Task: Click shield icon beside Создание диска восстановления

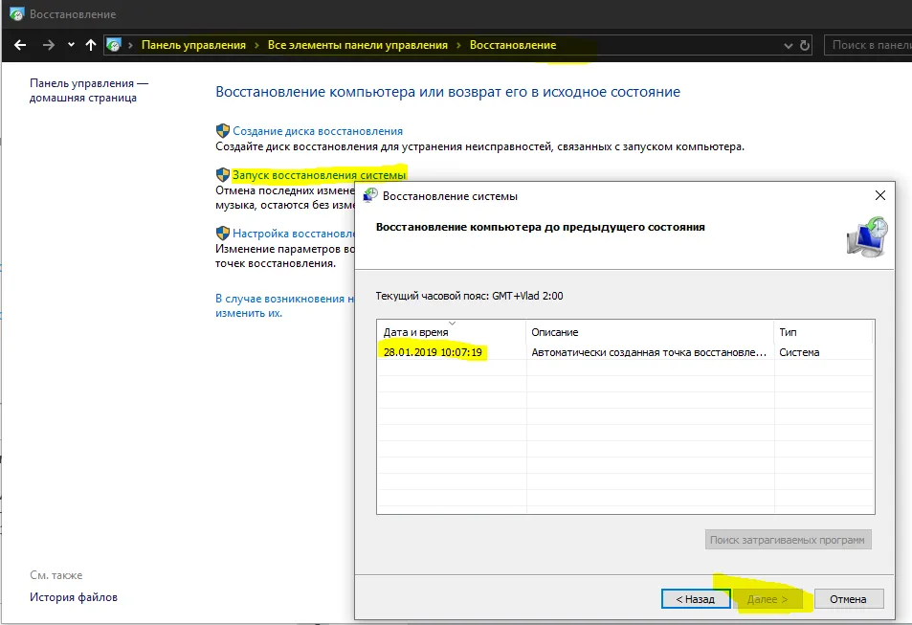Action: coord(223,130)
